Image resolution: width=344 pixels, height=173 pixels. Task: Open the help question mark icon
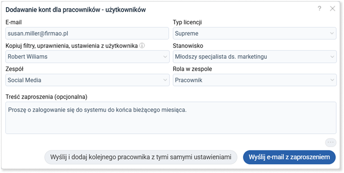[319, 9]
